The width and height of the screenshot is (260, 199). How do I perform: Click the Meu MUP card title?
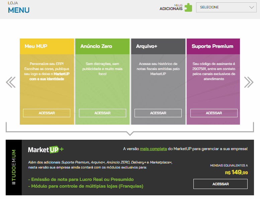tap(36, 46)
